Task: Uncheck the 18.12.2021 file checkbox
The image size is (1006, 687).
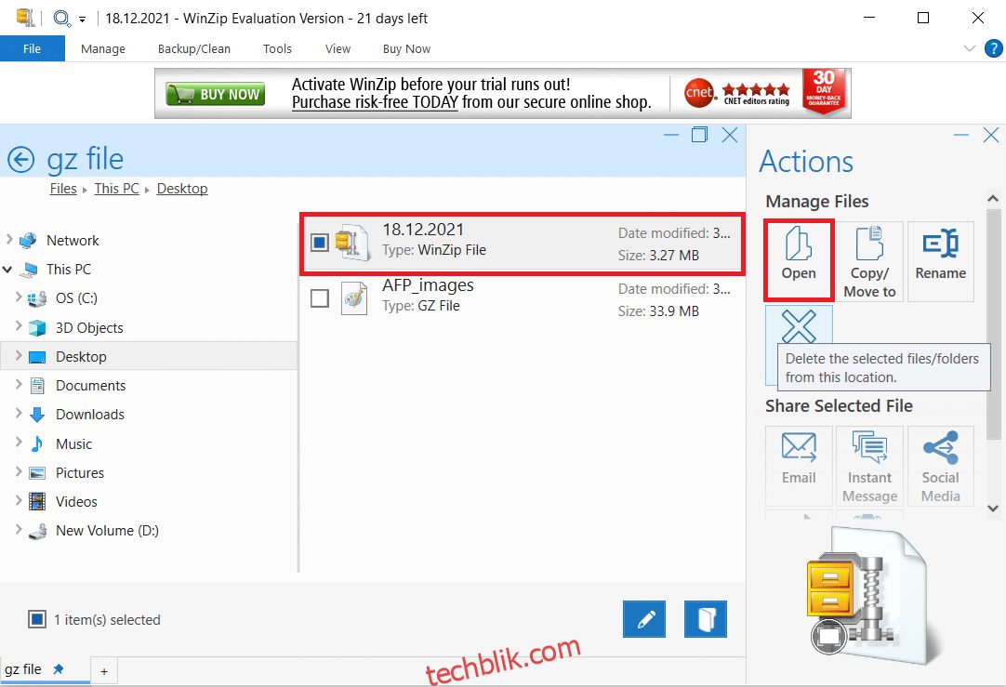Action: (x=320, y=242)
